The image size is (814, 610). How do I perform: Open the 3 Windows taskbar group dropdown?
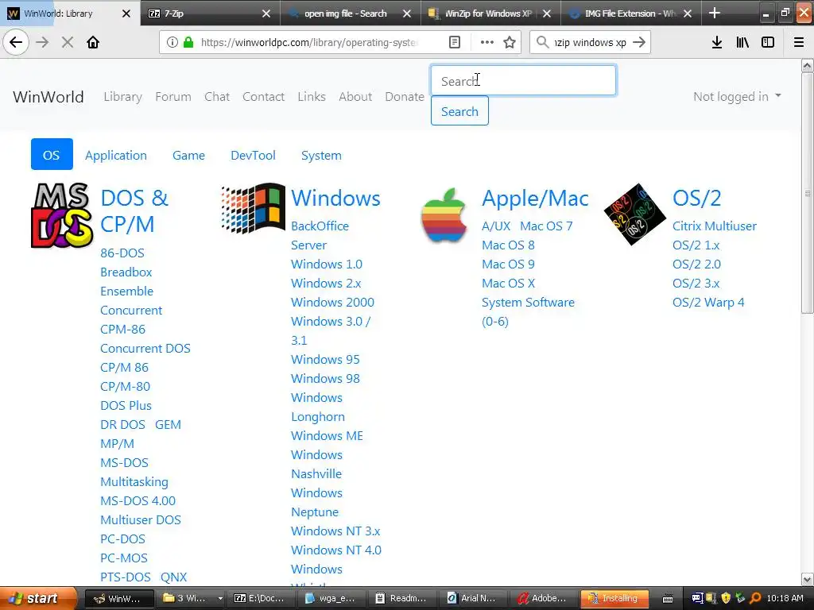220,598
